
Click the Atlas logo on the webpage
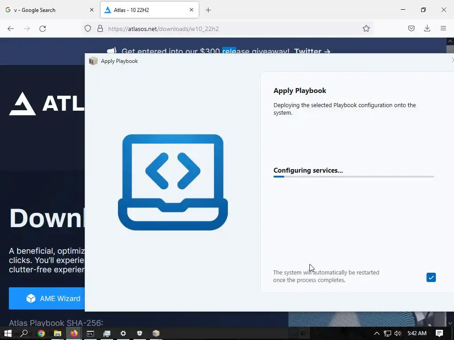(46, 104)
